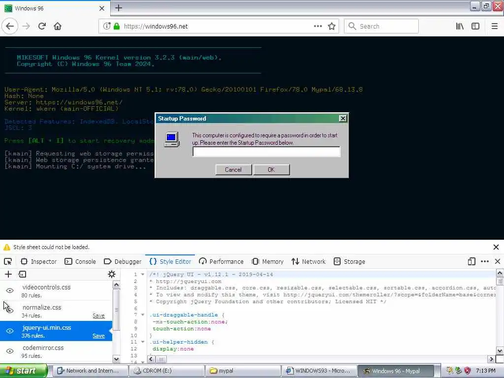This screenshot has height=378, width=504.
Task: Click the computer icon in password dialog
Action: click(172, 139)
